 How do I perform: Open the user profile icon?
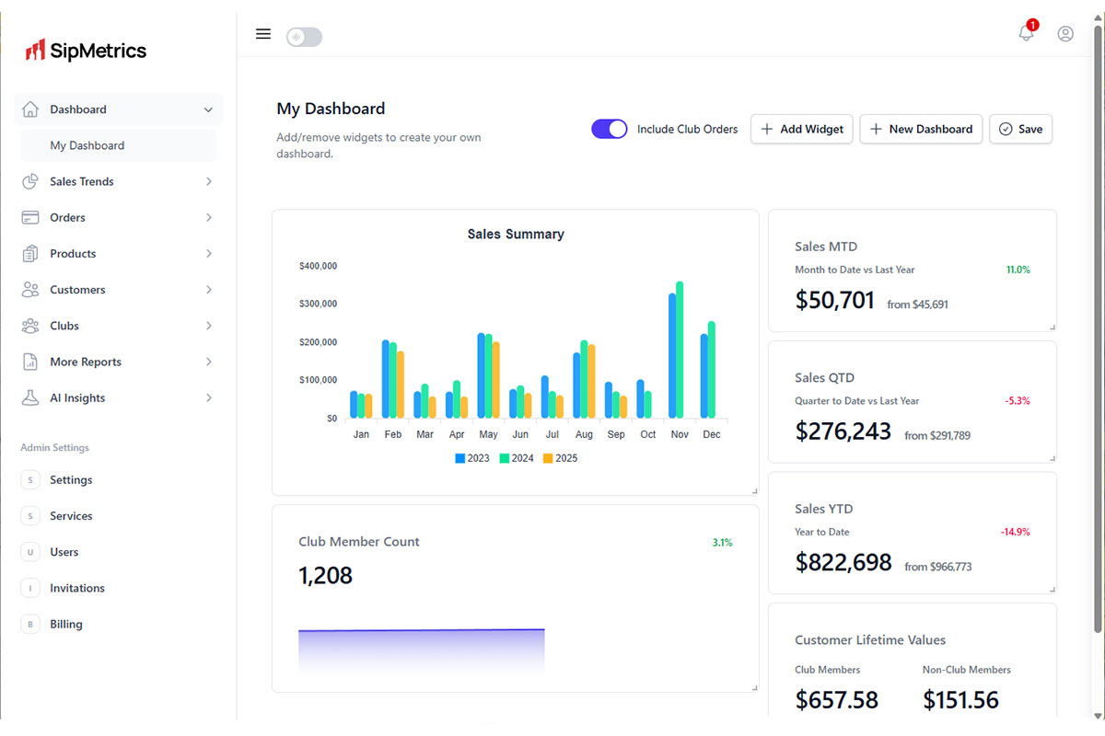click(x=1065, y=34)
